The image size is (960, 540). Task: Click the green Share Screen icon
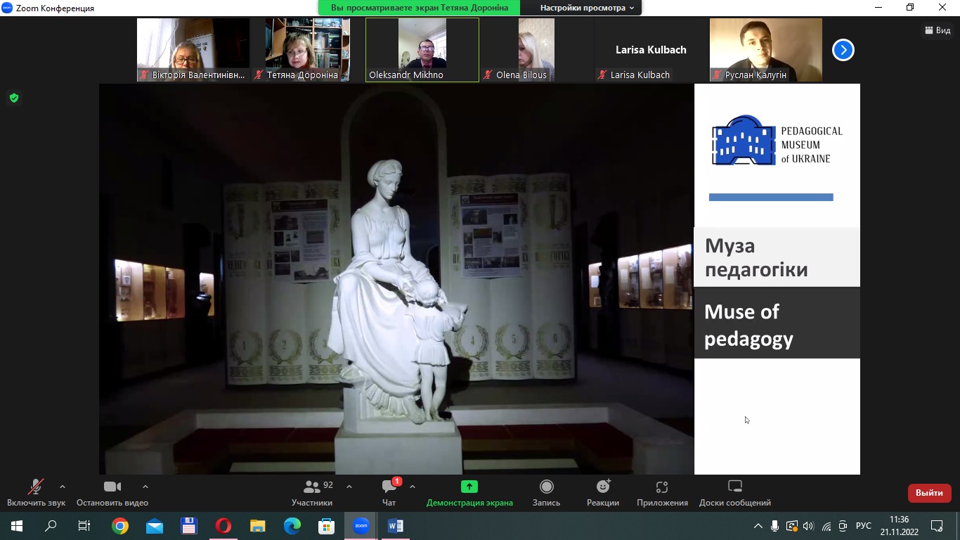pos(469,487)
